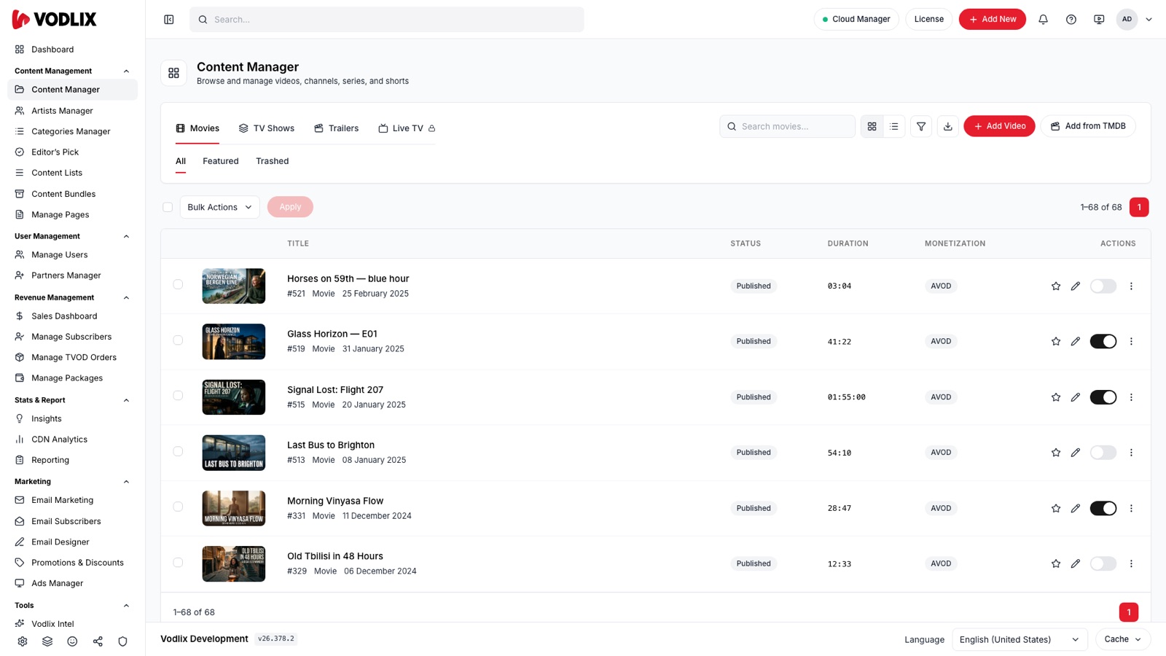Open the Language selection dropdown
Image resolution: width=1166 pixels, height=656 pixels.
(x=1020, y=639)
